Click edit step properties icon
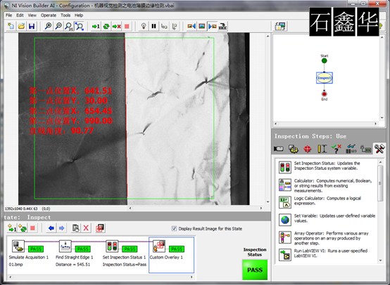The image size is (390, 285). (x=75, y=228)
